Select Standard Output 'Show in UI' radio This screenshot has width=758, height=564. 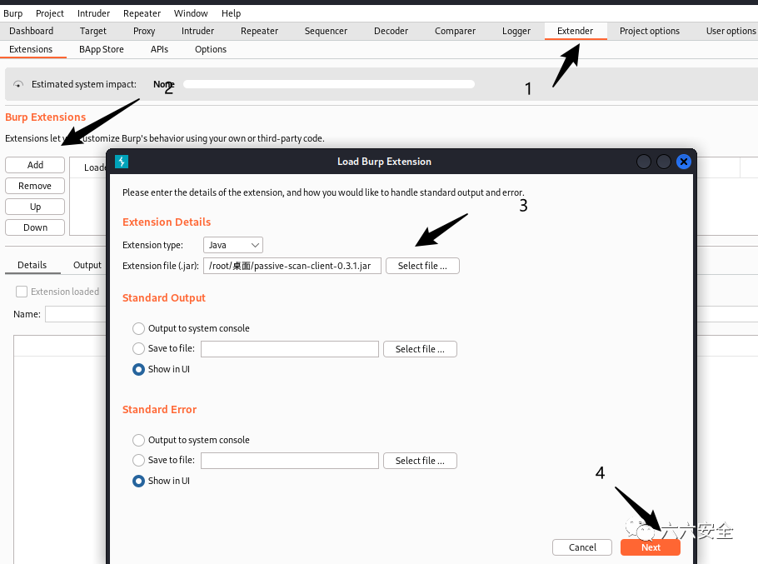click(139, 369)
